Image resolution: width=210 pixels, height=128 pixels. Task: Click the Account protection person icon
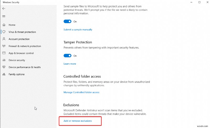[x=4, y=39]
